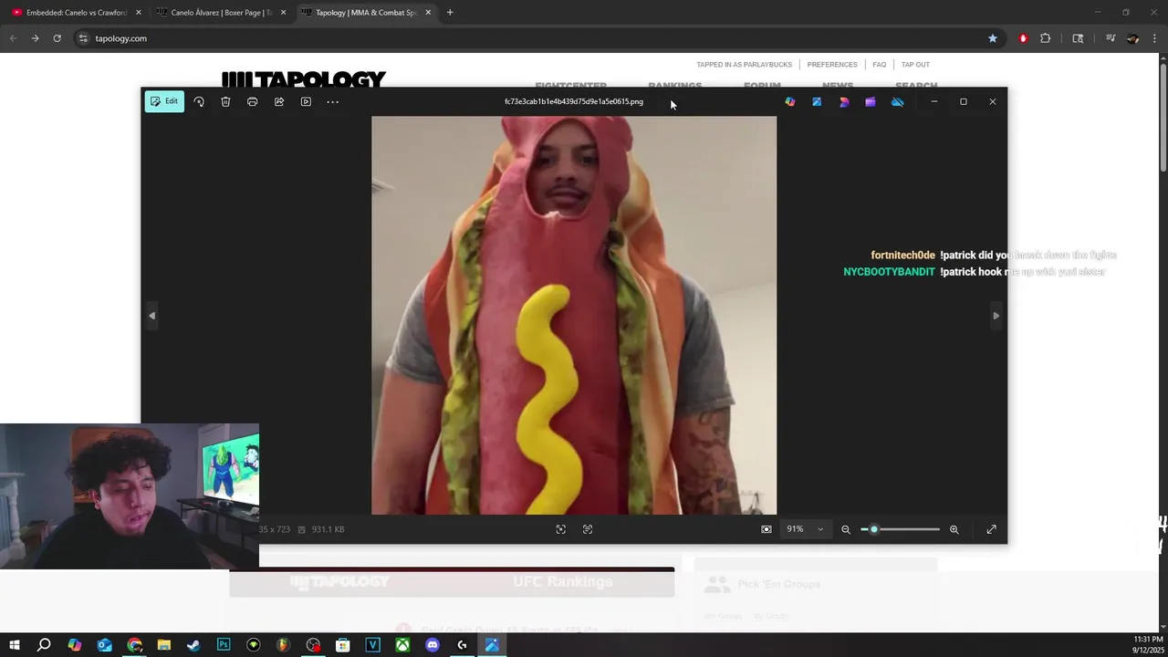The height and width of the screenshot is (657, 1168).
Task: Select the Tapology MMA & Combat tab
Action: click(x=365, y=13)
